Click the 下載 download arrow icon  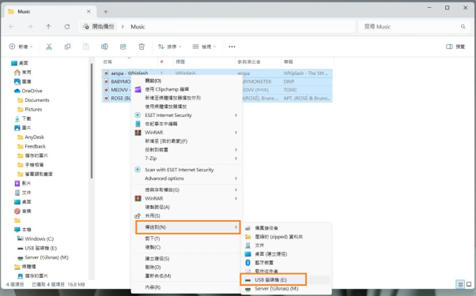(x=17, y=118)
